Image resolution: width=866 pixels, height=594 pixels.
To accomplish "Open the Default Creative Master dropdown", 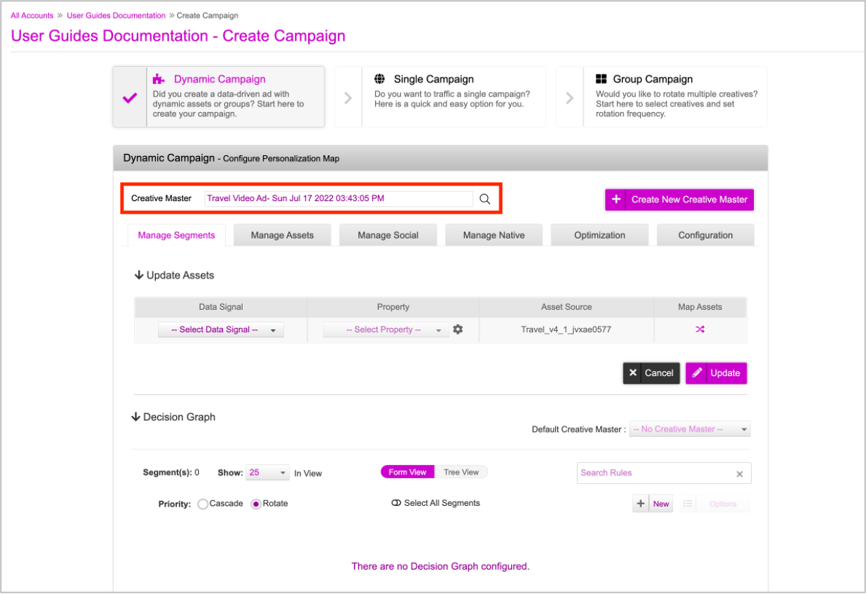I will (690, 429).
